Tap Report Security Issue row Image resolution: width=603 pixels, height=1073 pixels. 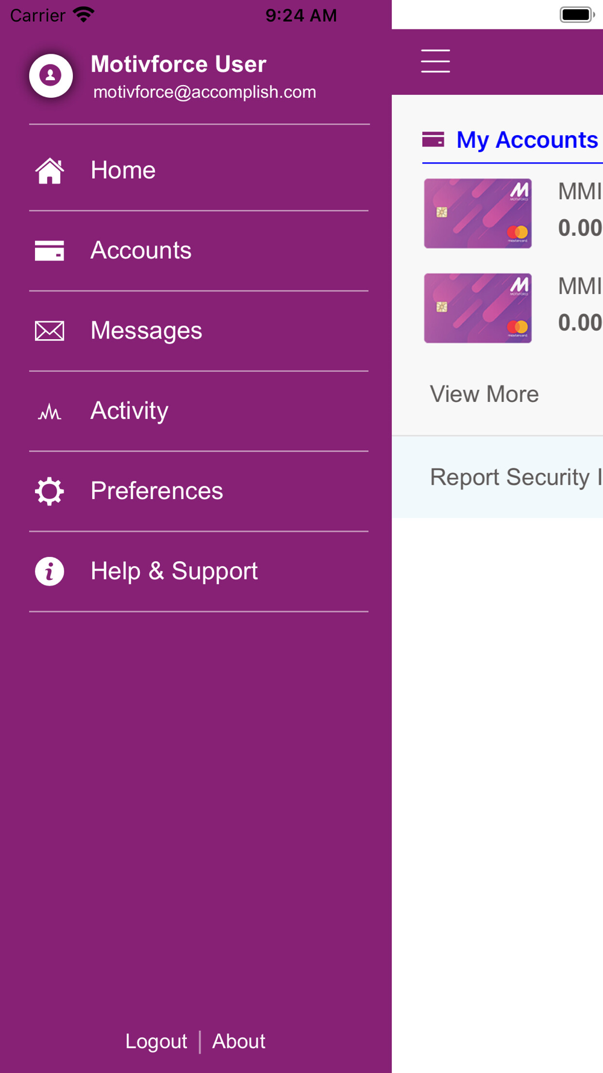(497, 477)
